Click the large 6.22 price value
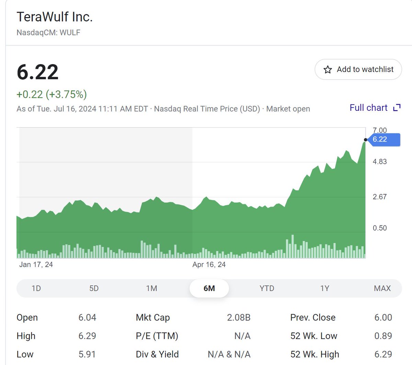 pos(37,72)
